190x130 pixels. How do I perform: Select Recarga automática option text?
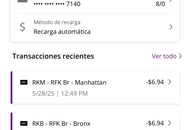pyautogui.click(x=62, y=32)
